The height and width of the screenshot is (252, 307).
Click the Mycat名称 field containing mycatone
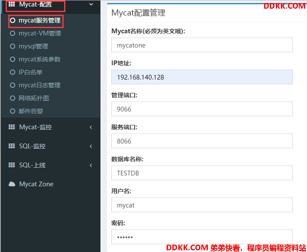click(202, 45)
